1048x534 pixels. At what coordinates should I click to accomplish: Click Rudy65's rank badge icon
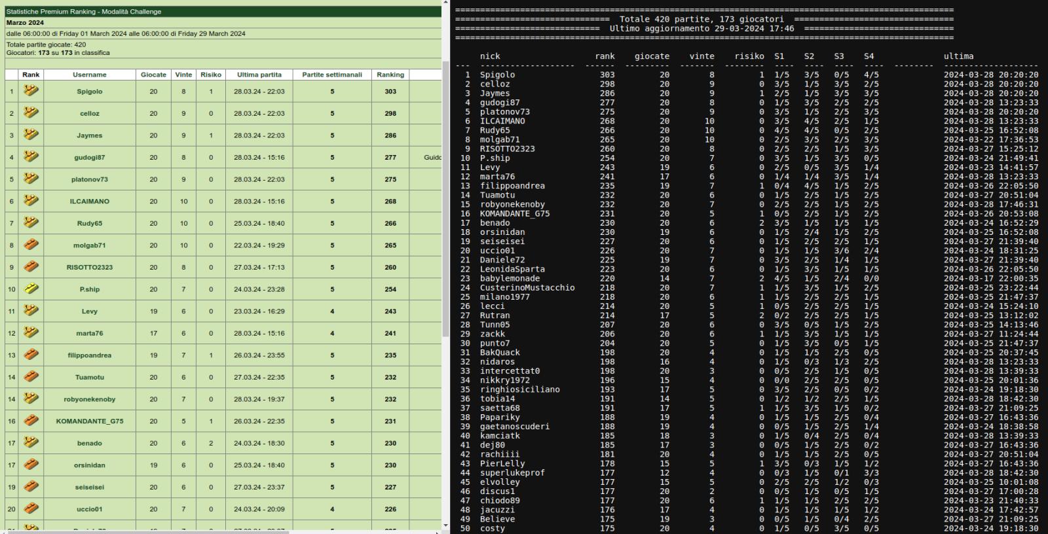coord(31,223)
